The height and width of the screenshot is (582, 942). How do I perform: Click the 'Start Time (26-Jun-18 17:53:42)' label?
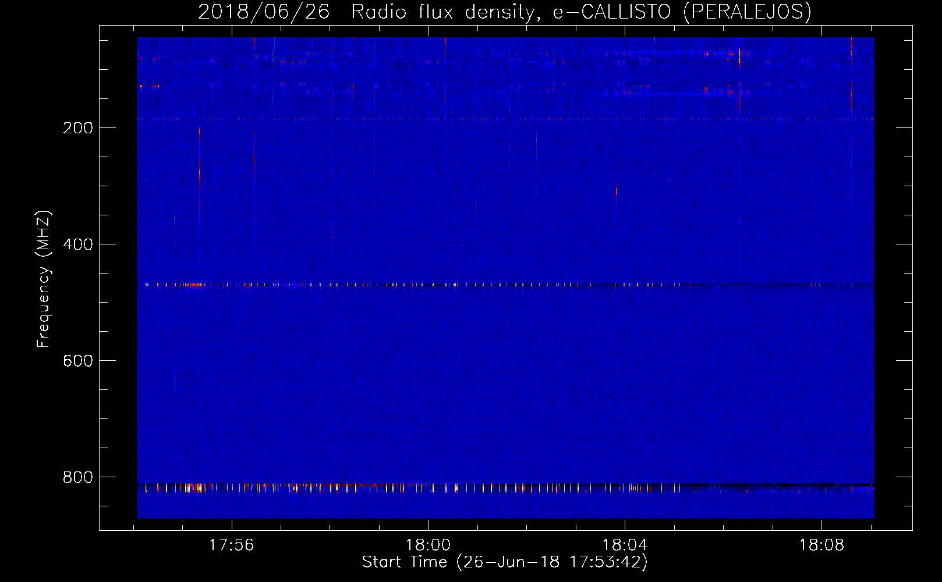point(505,562)
